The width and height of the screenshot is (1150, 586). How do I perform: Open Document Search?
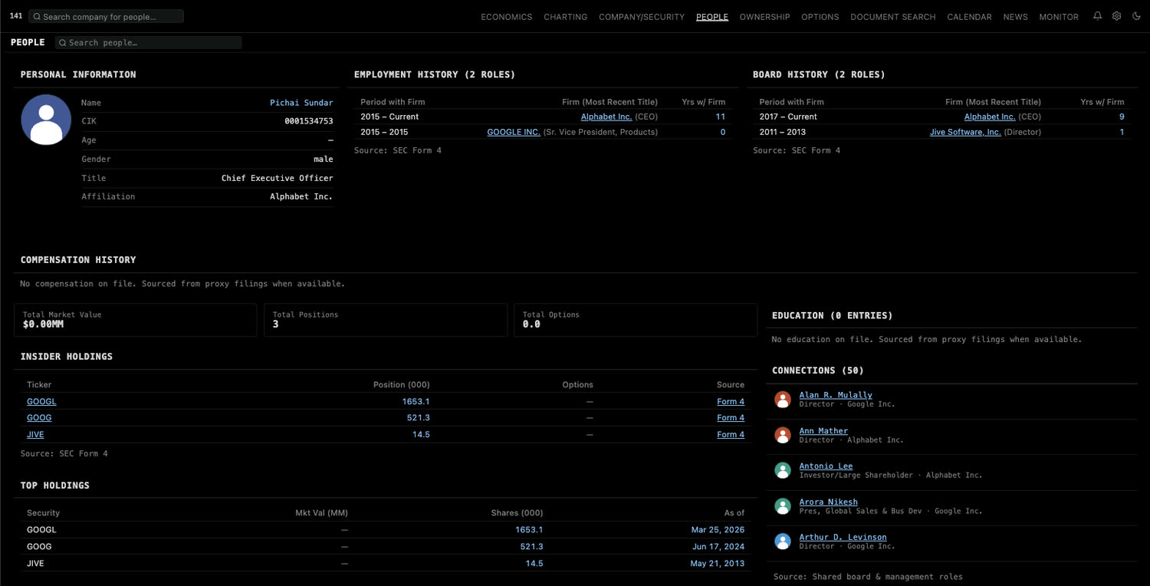point(892,17)
